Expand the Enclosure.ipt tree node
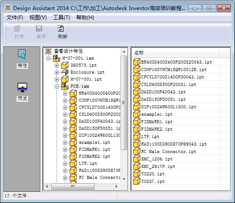 (57, 72)
